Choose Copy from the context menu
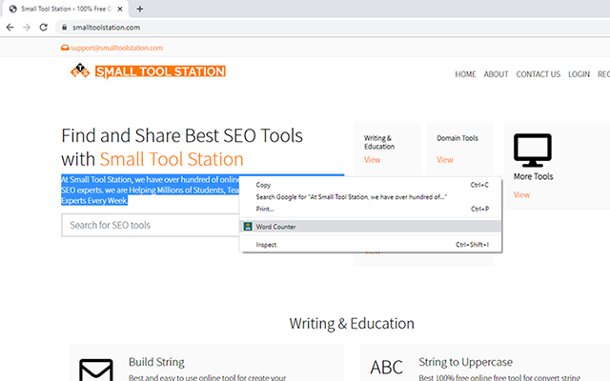 coord(371,185)
